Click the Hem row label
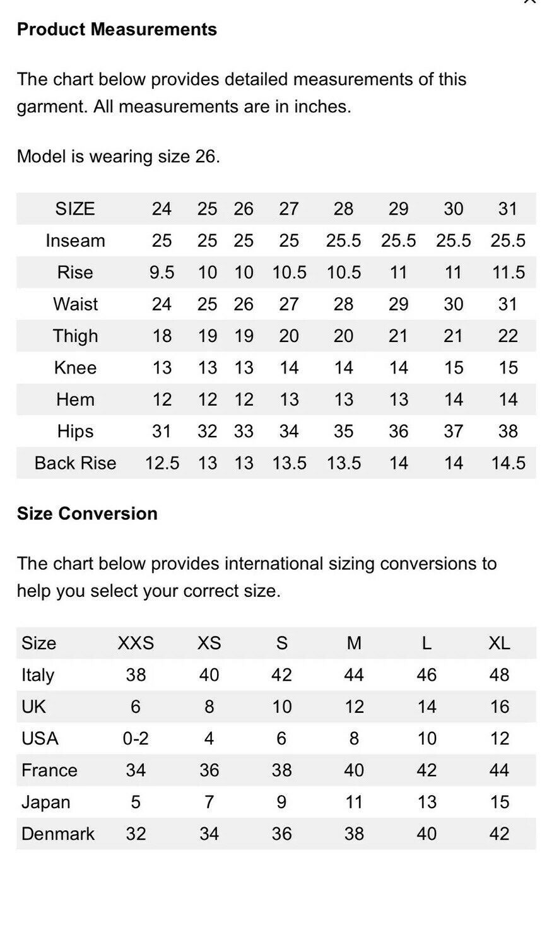 coord(75,399)
